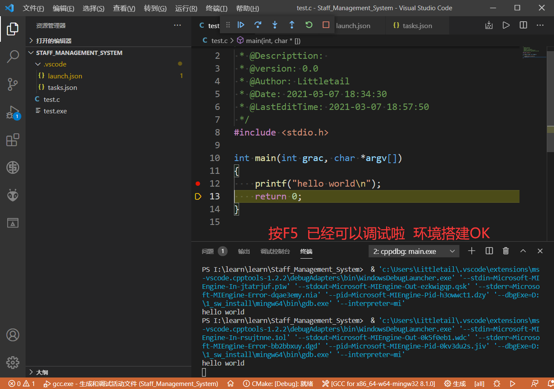554x389 pixels.
Task: Switch to the tasks.json editor tab
Action: click(x=417, y=26)
